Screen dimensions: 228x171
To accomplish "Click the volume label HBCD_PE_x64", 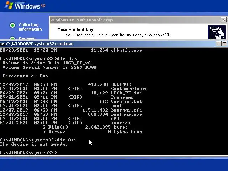I will coord(78,63).
